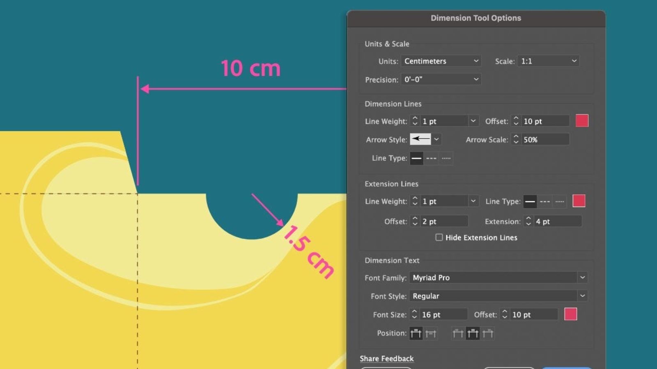Open the Font Family dropdown for Myriad Pro
The height and width of the screenshot is (369, 657).
point(498,278)
